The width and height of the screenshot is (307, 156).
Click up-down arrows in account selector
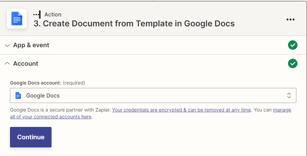click(x=289, y=95)
